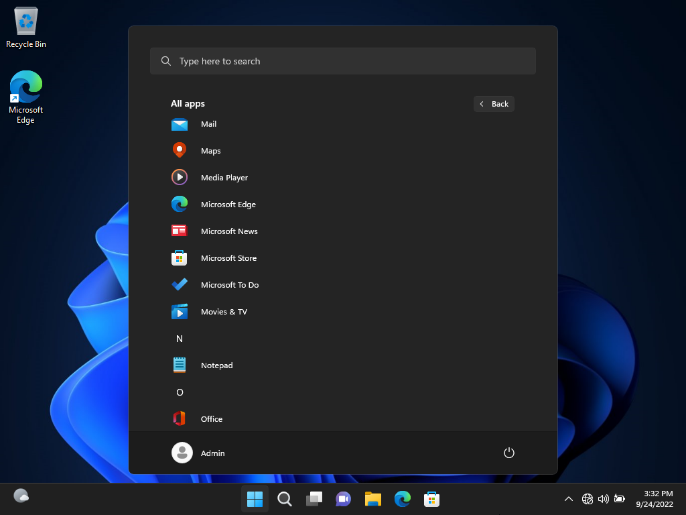Click the "Notepad" label
686x515 pixels.
216,365
